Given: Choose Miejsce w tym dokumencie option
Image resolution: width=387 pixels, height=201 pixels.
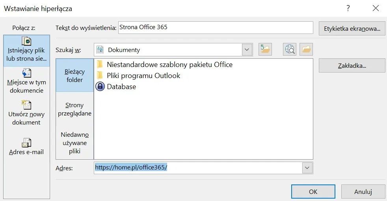Looking at the screenshot, I should coord(26,81).
